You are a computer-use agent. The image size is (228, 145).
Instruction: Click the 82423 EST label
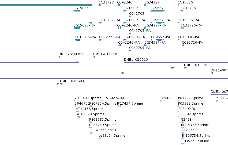coord(186,120)
